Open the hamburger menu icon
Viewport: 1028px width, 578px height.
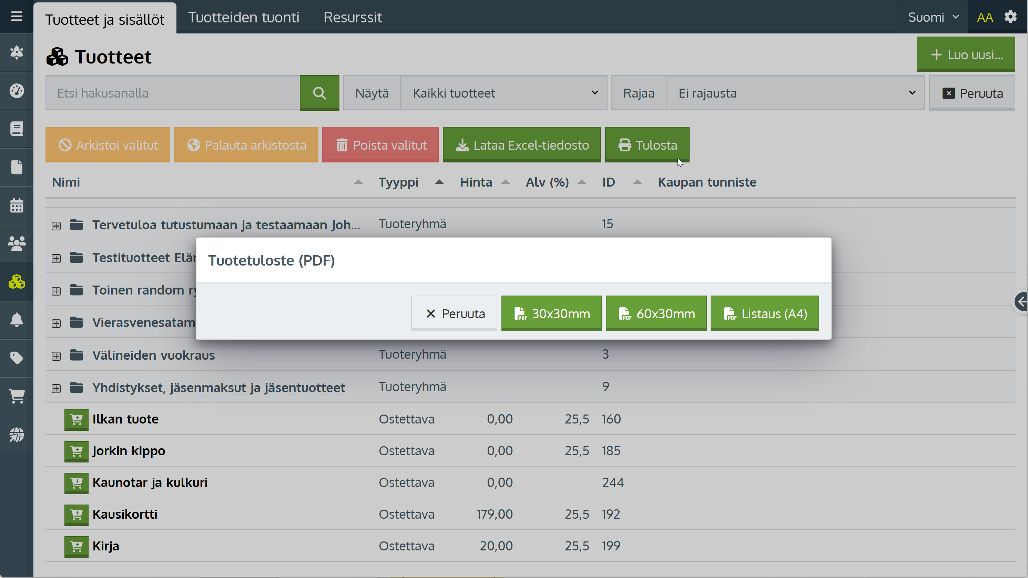click(x=16, y=16)
